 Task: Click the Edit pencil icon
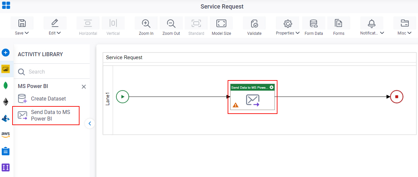tap(55, 23)
